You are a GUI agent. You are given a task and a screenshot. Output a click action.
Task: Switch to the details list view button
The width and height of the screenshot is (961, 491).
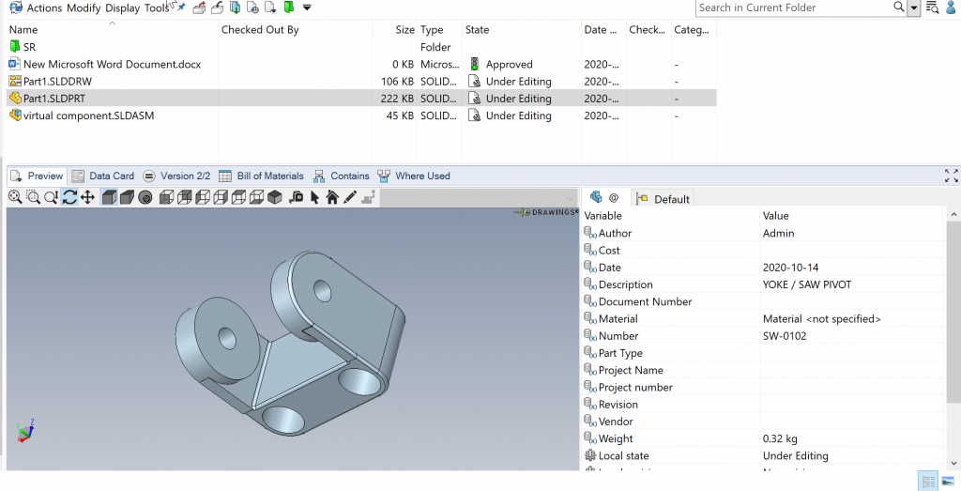(928, 482)
